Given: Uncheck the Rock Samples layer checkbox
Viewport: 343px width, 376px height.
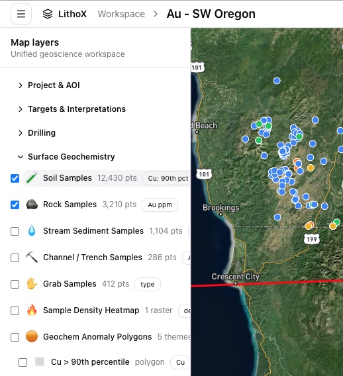Looking at the screenshot, I should [15, 205].
